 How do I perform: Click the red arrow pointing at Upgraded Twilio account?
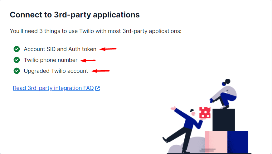[100, 71]
